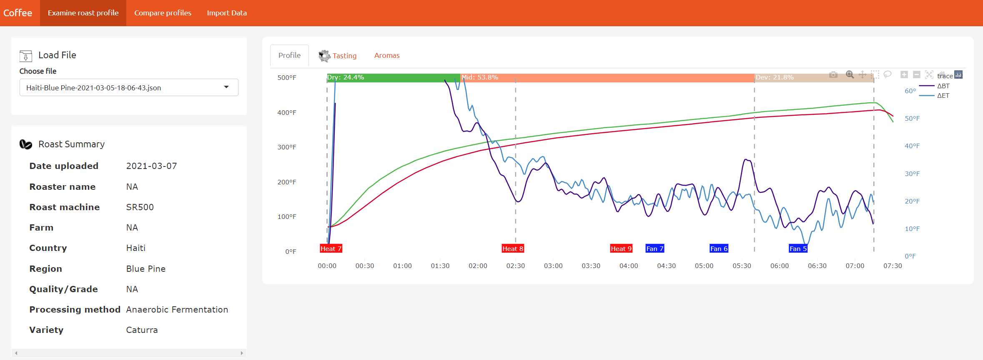
Task: Click the Fan 5 event marker
Action: point(798,248)
